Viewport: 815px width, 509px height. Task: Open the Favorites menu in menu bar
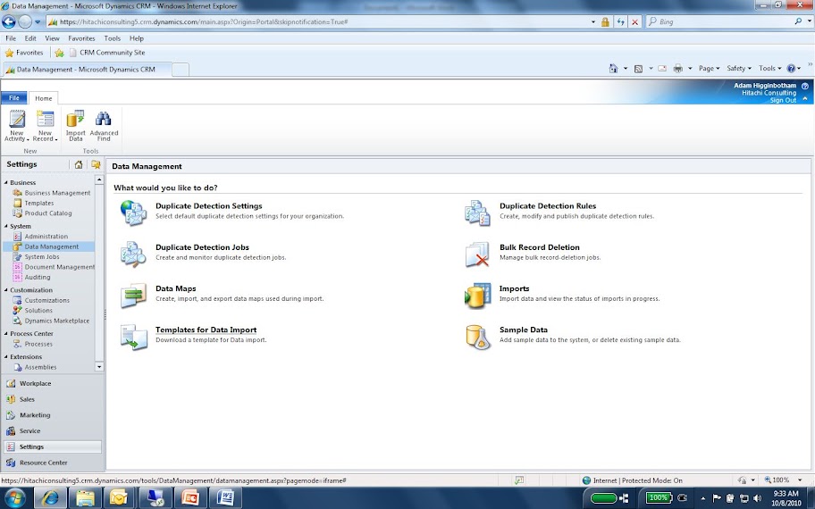(81, 38)
